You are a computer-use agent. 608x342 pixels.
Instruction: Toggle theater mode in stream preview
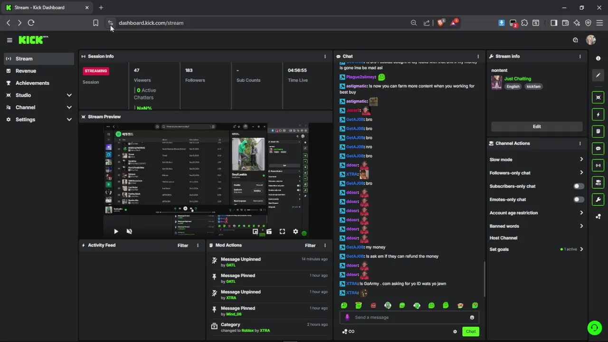[x=269, y=231]
